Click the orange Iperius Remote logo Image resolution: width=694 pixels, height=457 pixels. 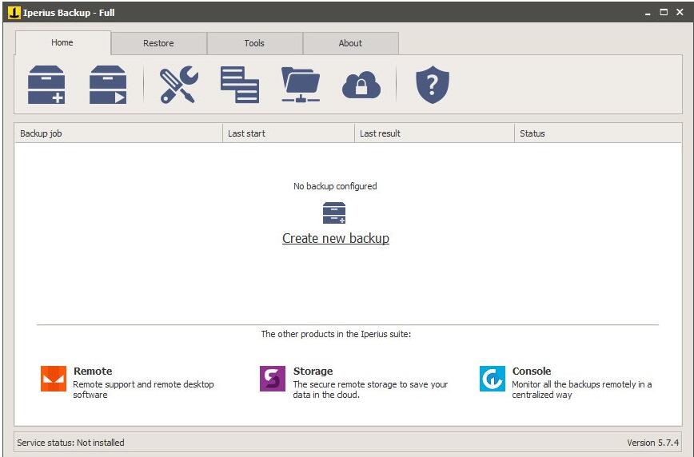pos(54,379)
